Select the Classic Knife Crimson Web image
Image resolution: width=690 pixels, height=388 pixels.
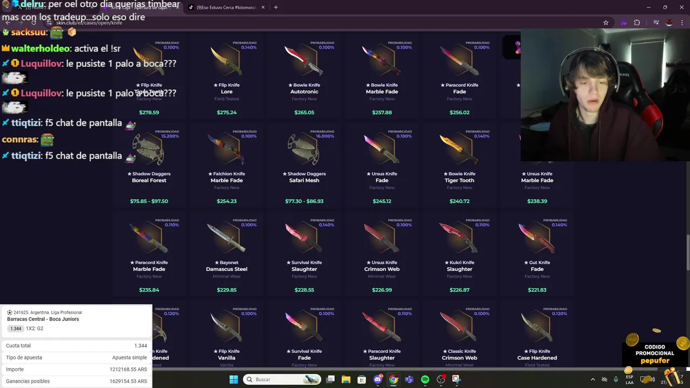pos(459,327)
